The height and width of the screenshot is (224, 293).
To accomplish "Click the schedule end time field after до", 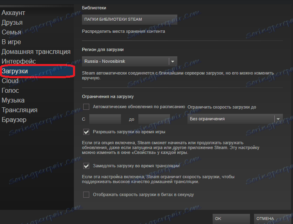I will coord(154,119).
